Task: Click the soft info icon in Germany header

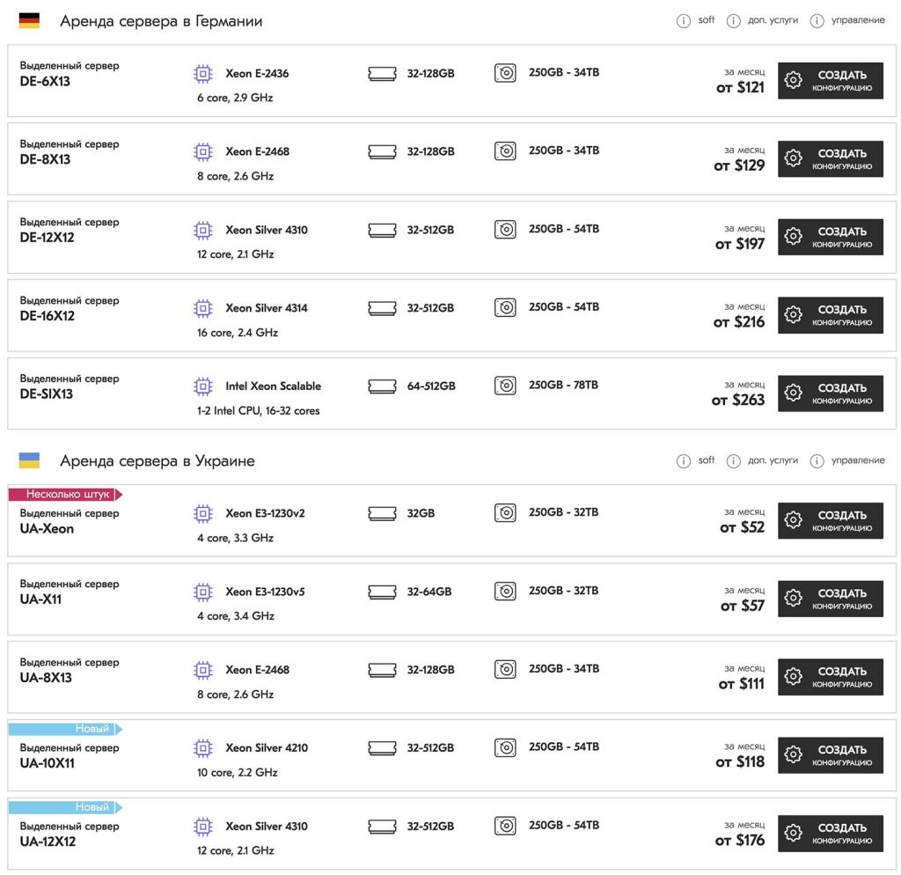Action: [683, 21]
